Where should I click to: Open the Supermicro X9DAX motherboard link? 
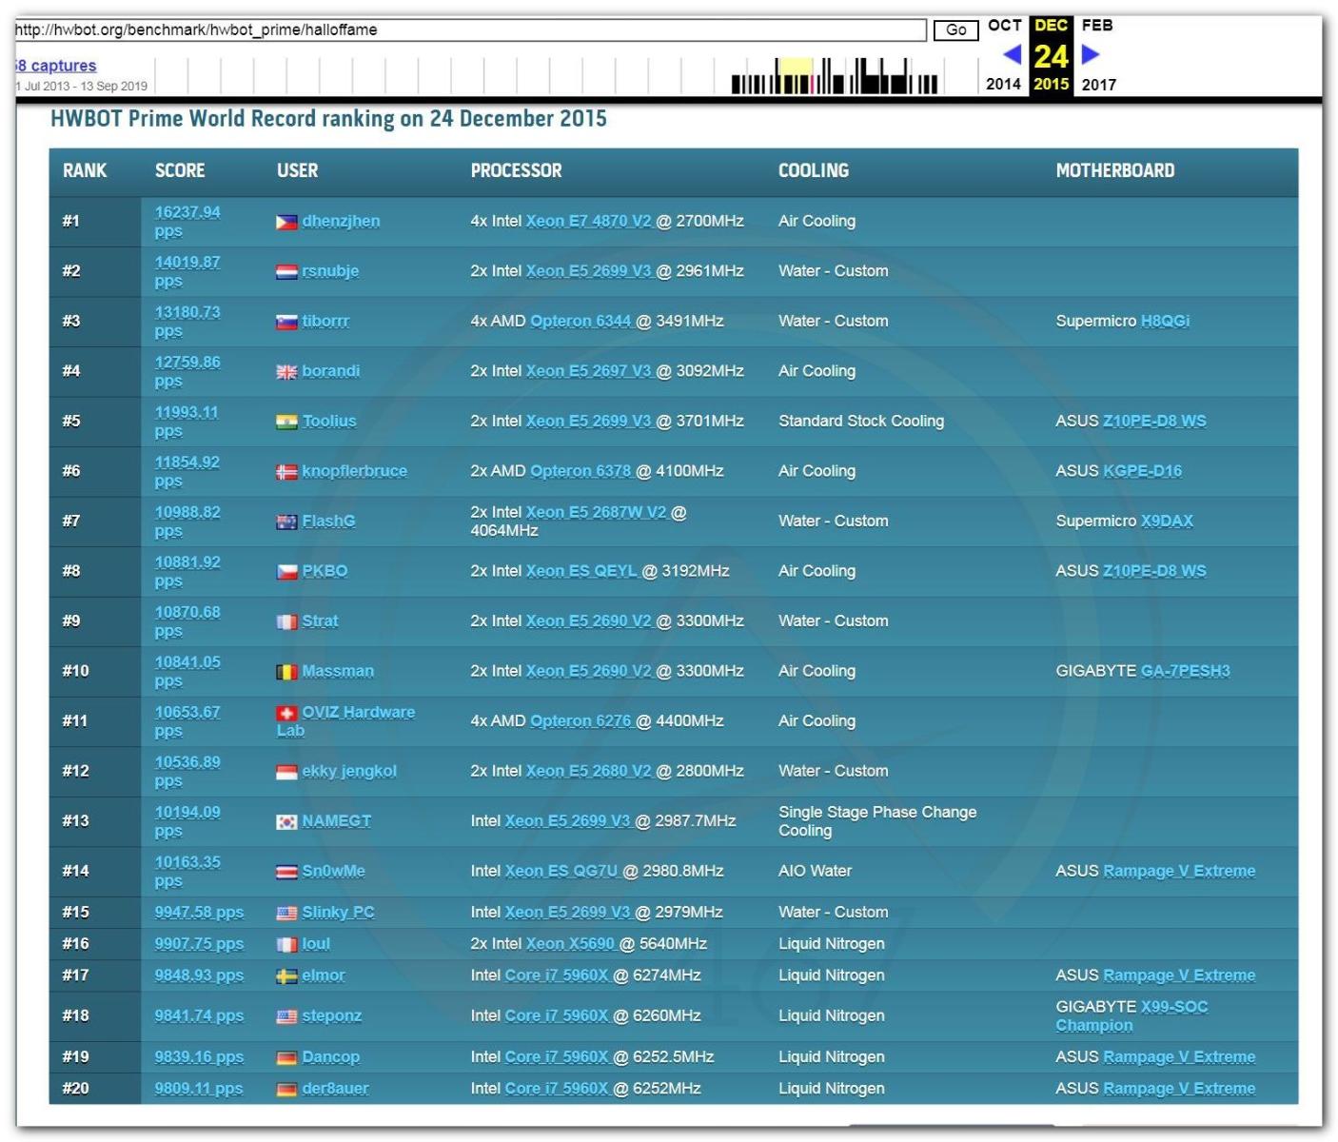(1167, 522)
